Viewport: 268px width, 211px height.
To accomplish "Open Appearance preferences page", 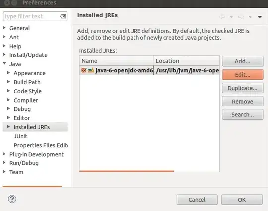I will click(30, 73).
